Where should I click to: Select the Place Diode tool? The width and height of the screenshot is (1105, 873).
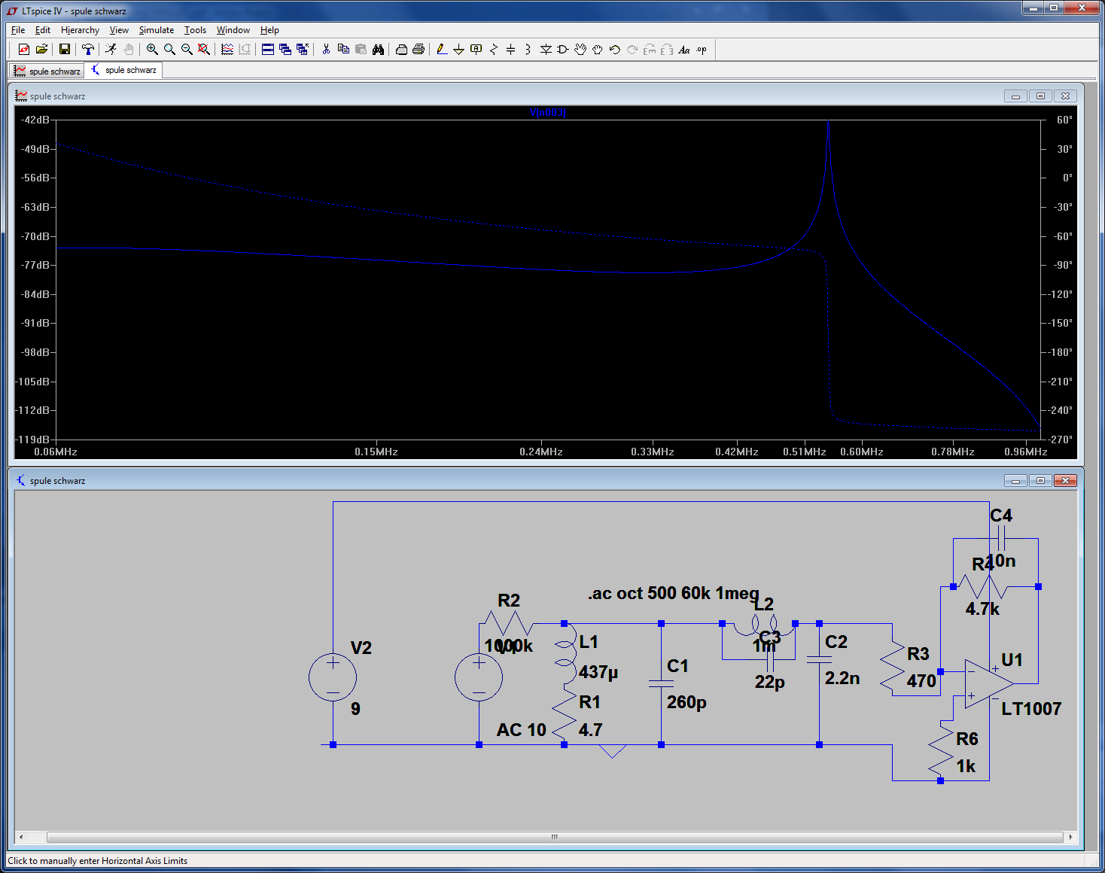click(546, 50)
